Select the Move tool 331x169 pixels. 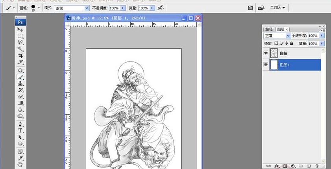tap(20, 29)
